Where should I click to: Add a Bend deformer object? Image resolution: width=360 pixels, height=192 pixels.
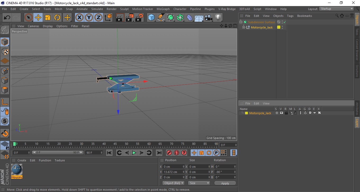(x=190, y=18)
